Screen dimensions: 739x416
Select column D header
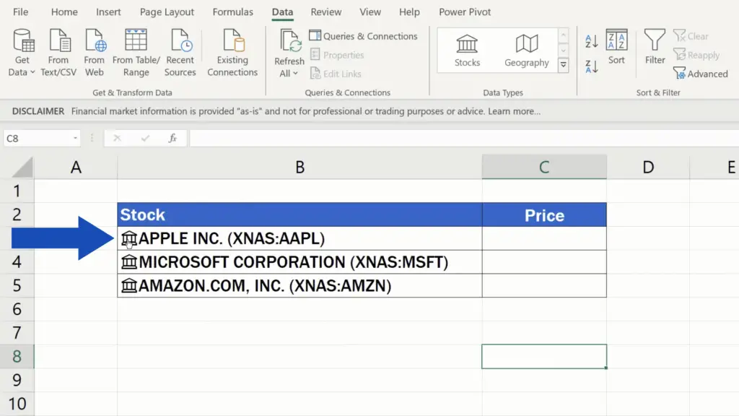(x=648, y=167)
